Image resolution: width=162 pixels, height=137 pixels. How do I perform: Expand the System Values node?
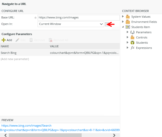123,17
